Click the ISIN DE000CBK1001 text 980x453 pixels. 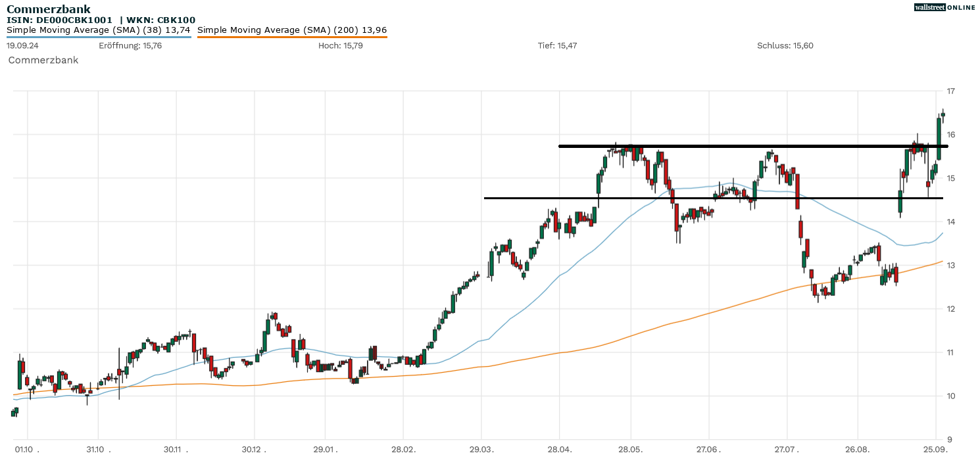click(59, 20)
